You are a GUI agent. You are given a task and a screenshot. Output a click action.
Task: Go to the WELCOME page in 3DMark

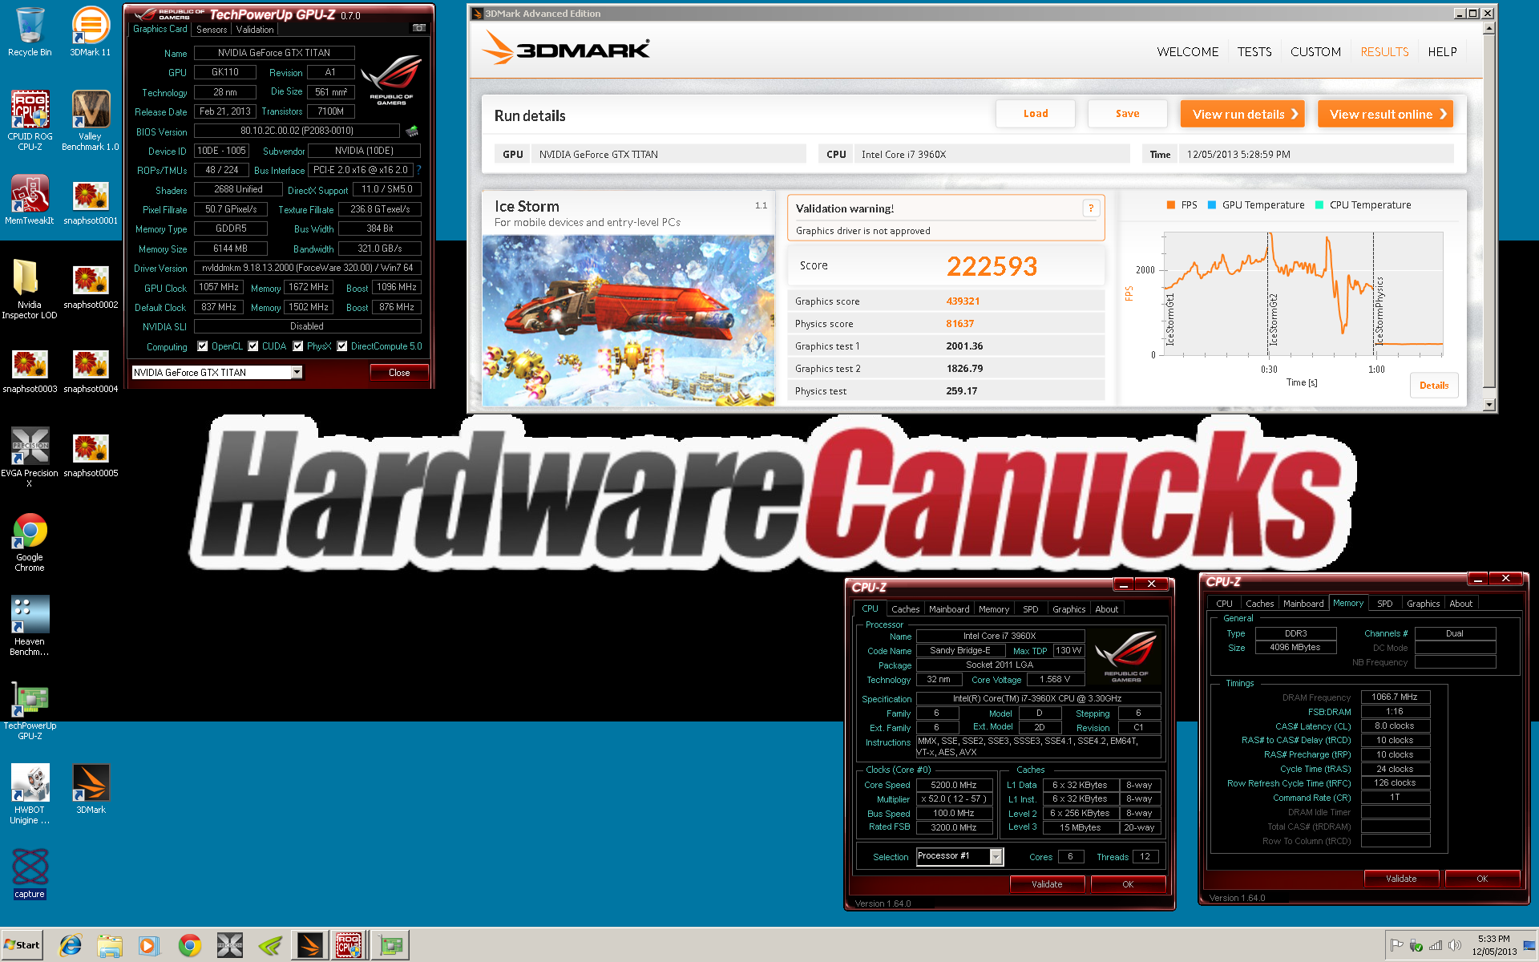pyautogui.click(x=1187, y=52)
